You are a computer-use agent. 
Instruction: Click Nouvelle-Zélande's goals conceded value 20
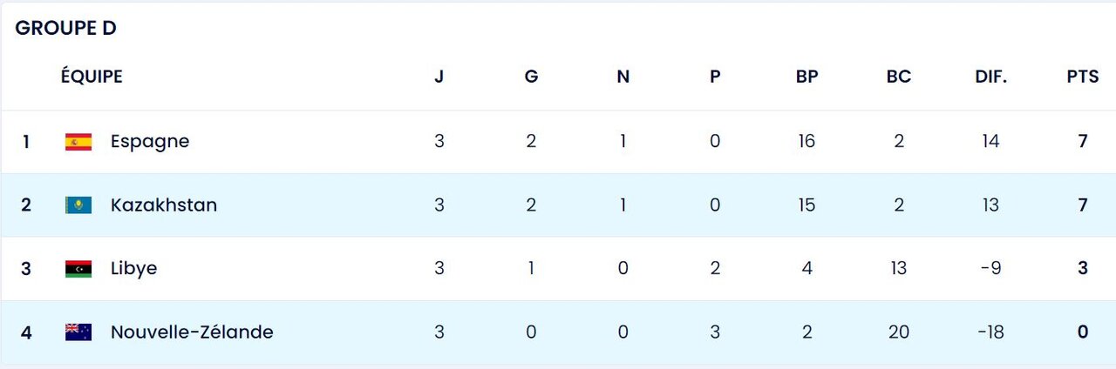tap(898, 332)
